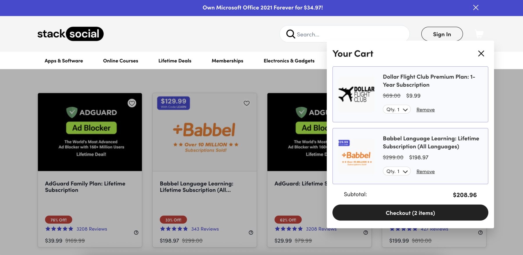Click 3208 Reviews on AdGuard Family Plan
This screenshot has height=255, width=523.
[x=92, y=229]
